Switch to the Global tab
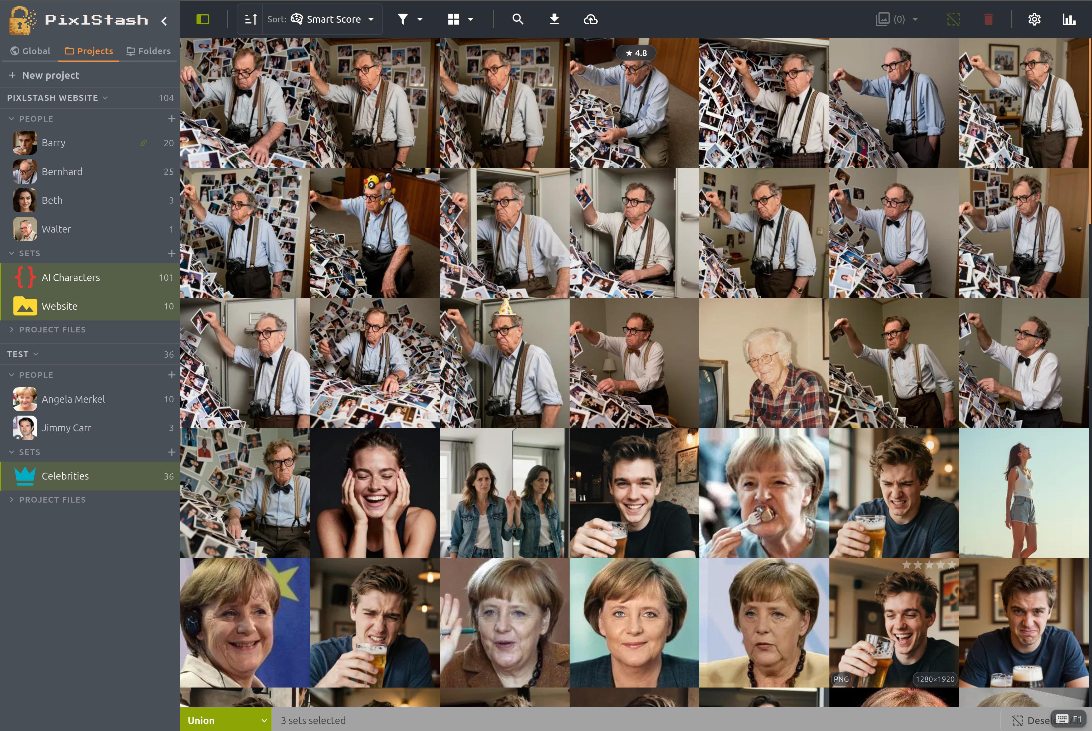Image resolution: width=1092 pixels, height=731 pixels. 30,51
